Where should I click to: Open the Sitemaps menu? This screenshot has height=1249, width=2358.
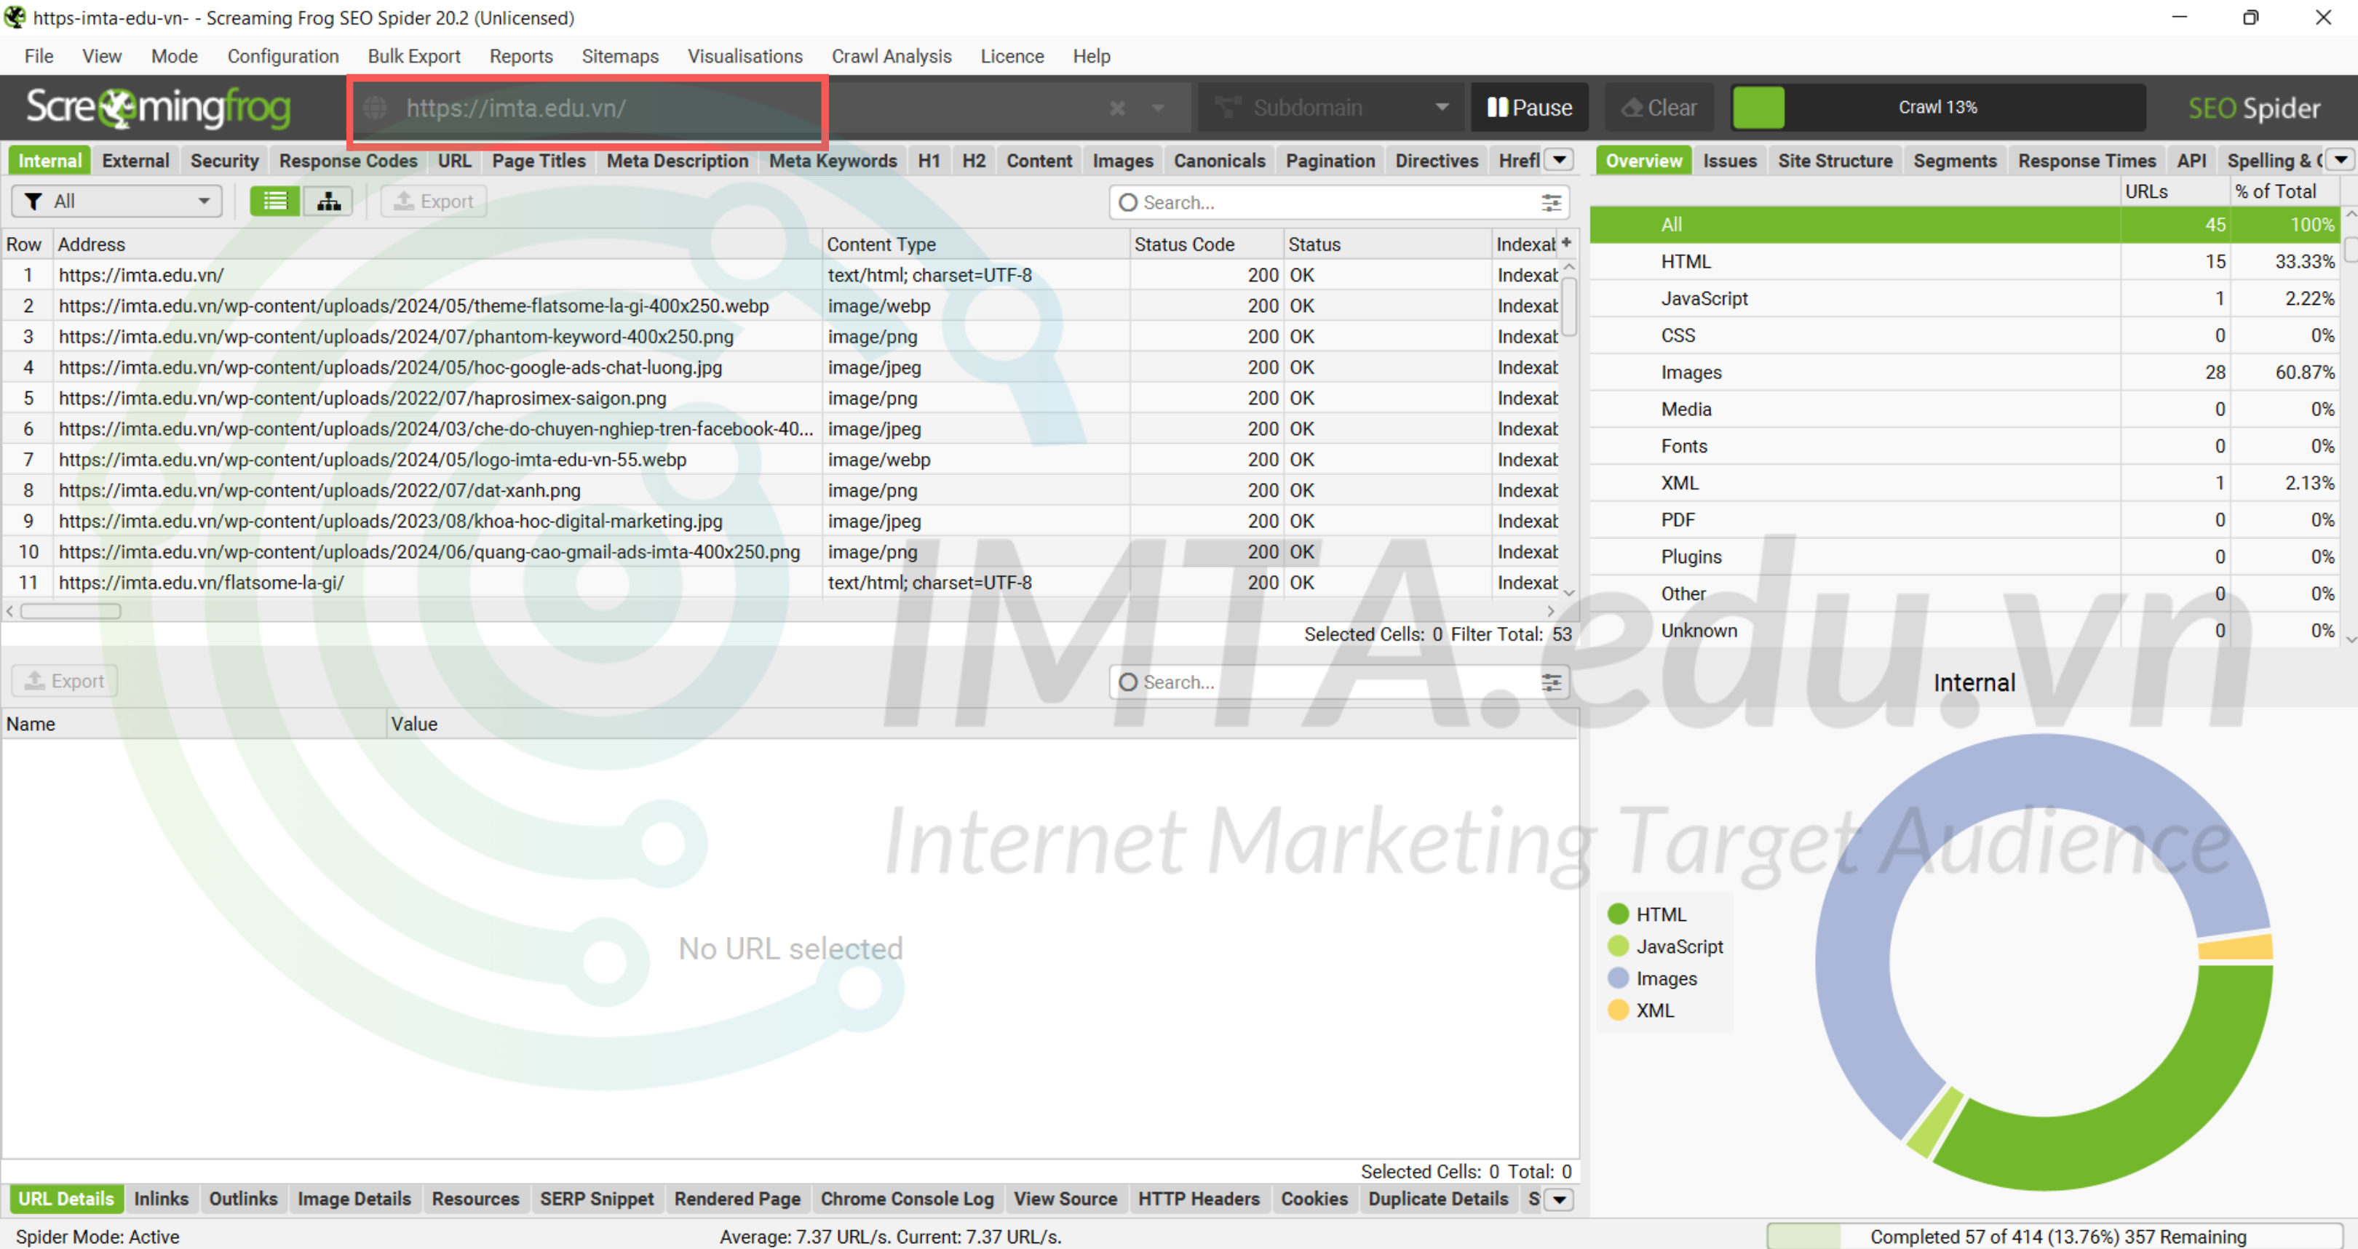pos(620,56)
